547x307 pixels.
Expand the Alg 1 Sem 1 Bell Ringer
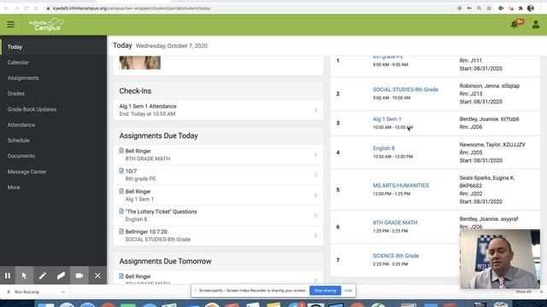[219, 195]
